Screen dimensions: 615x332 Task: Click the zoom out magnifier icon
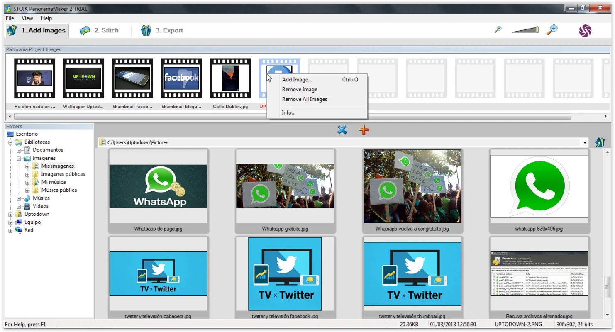pos(498,30)
